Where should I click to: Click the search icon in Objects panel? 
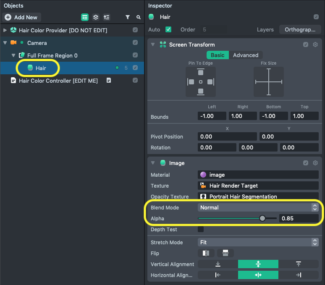139,17
